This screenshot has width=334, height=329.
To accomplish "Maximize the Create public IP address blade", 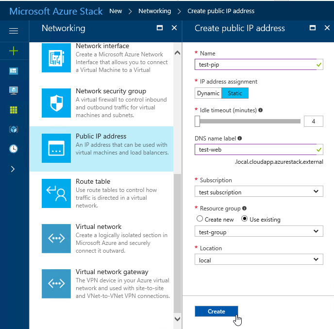I will (313, 28).
